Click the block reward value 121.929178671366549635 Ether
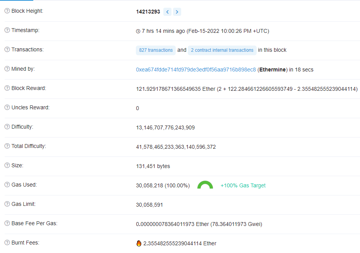Screen dimensions: 360x253 (176, 89)
